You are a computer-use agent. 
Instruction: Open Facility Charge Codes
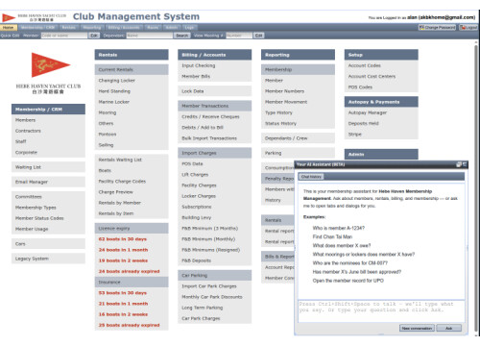coord(122,182)
